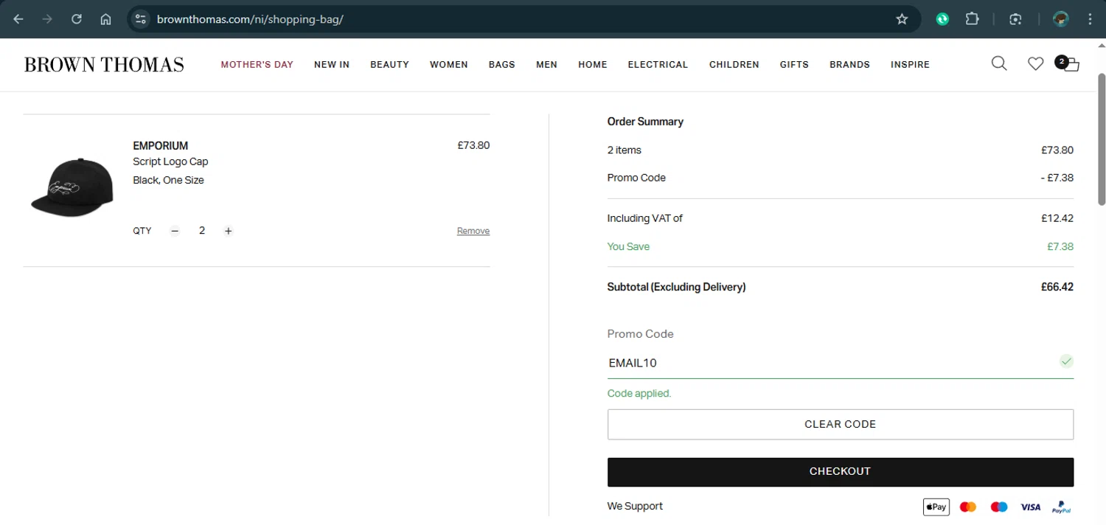Open the Gifts menu
Viewport: 1106px width, 525px height.
[x=794, y=65]
